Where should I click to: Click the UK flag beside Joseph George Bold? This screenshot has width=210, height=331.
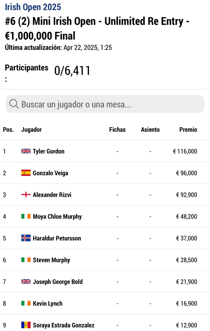coord(26,282)
